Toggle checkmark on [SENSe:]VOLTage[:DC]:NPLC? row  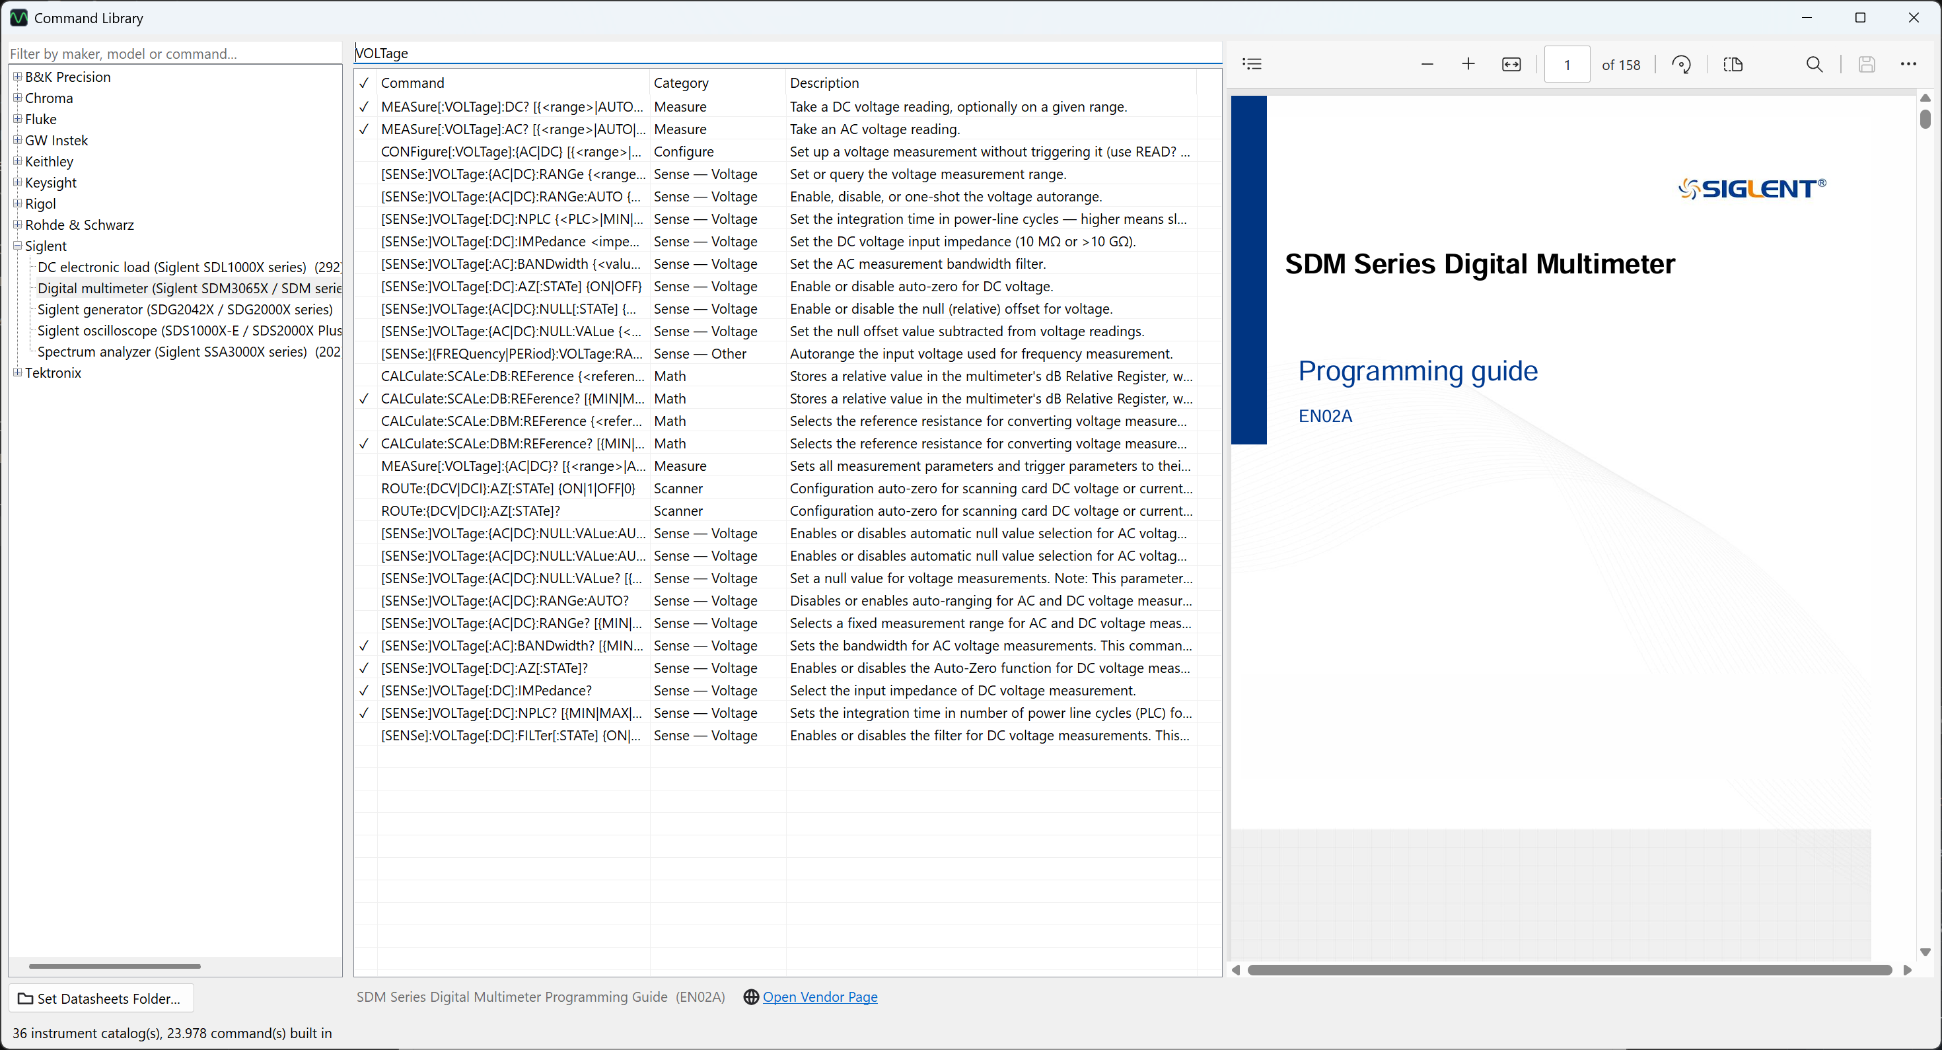(x=364, y=713)
